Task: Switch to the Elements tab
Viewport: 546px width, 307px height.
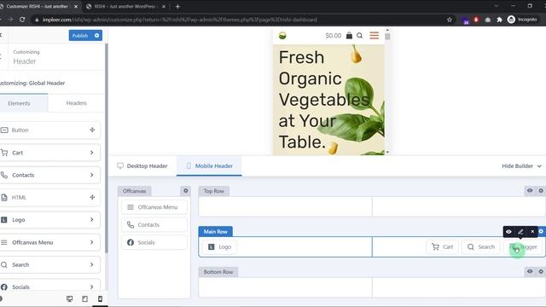Action: coord(19,103)
